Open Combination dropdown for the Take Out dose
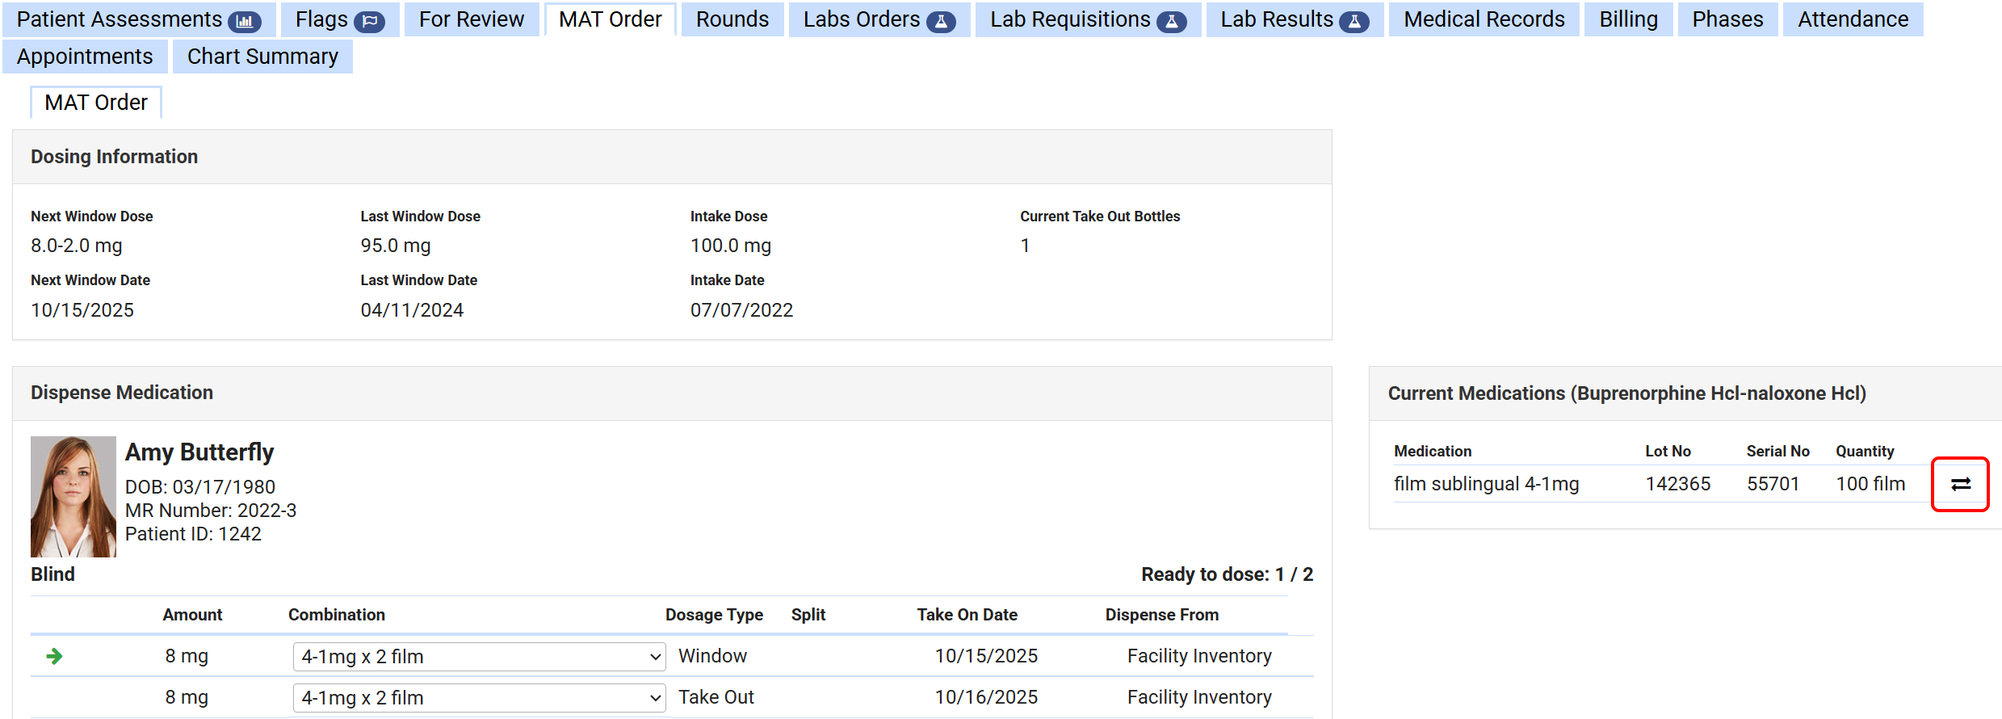 point(479,698)
